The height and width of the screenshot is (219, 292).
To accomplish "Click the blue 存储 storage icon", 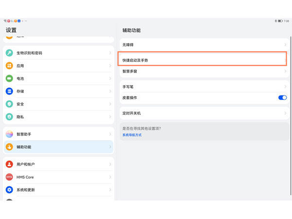I will [x=9, y=91].
